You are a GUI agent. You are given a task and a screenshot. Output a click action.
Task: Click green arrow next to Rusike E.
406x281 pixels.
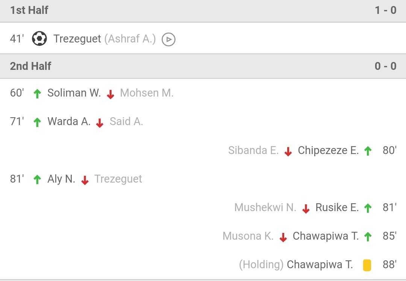368,208
